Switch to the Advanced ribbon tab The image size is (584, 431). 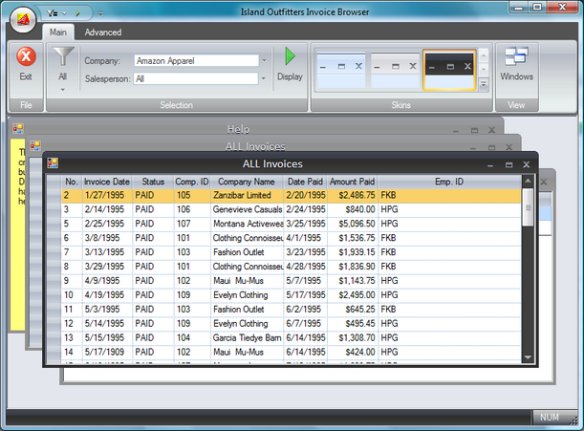103,32
